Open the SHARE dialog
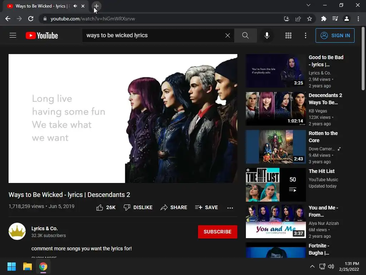 [174, 207]
